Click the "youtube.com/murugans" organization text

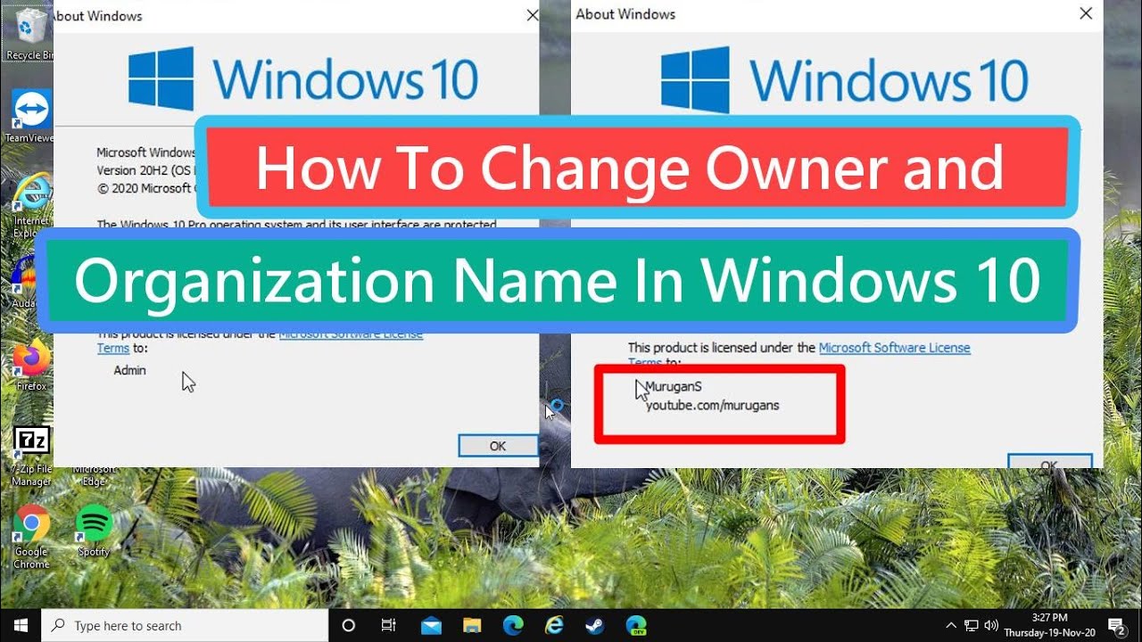pos(713,405)
